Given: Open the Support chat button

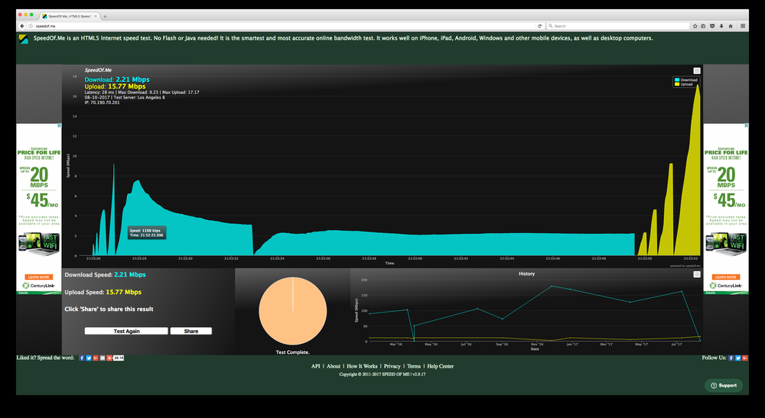Looking at the screenshot, I should 724,385.
